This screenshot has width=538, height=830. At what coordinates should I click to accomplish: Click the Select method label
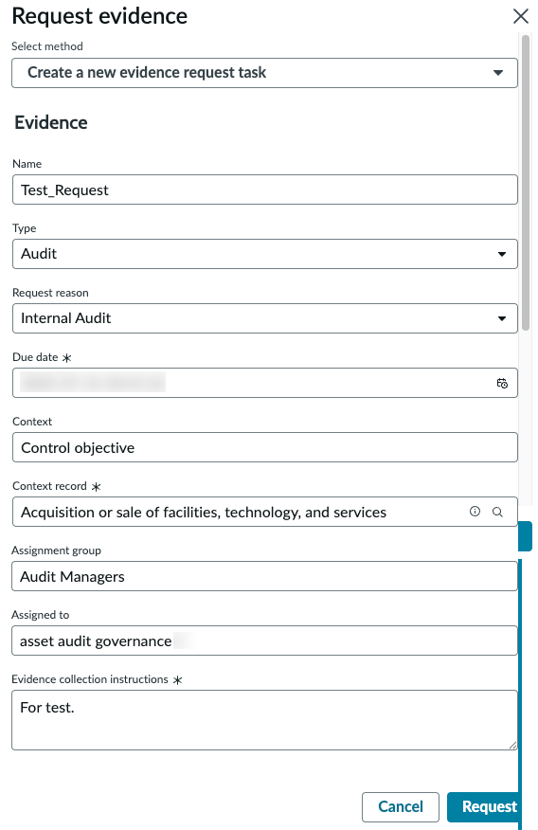pos(47,46)
